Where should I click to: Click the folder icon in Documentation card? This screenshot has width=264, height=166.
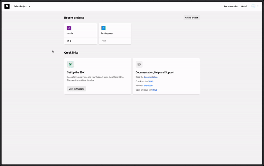click(139, 64)
